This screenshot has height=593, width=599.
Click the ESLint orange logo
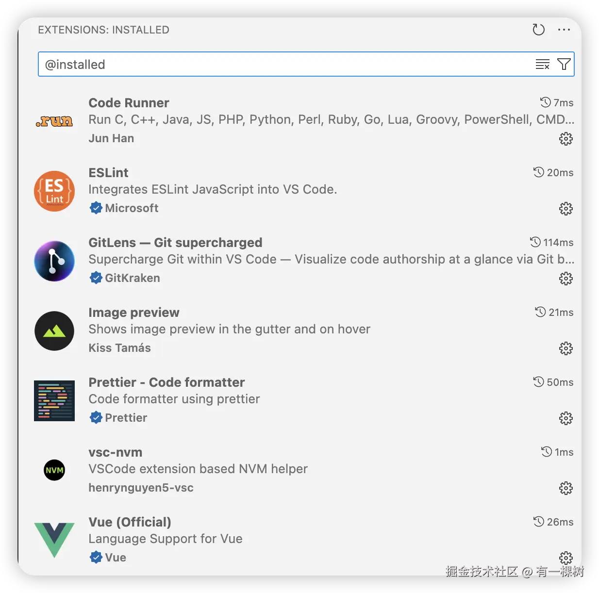[54, 191]
